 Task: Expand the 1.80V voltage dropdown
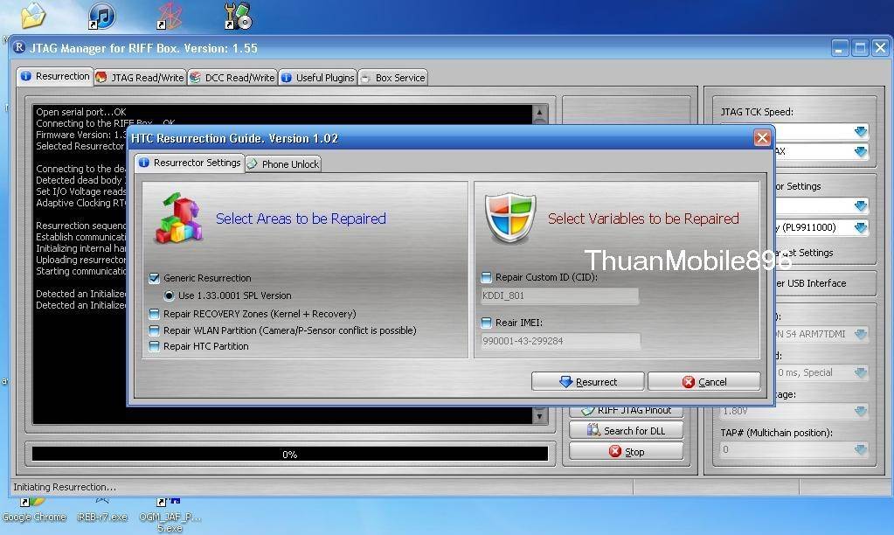pyautogui.click(x=861, y=411)
